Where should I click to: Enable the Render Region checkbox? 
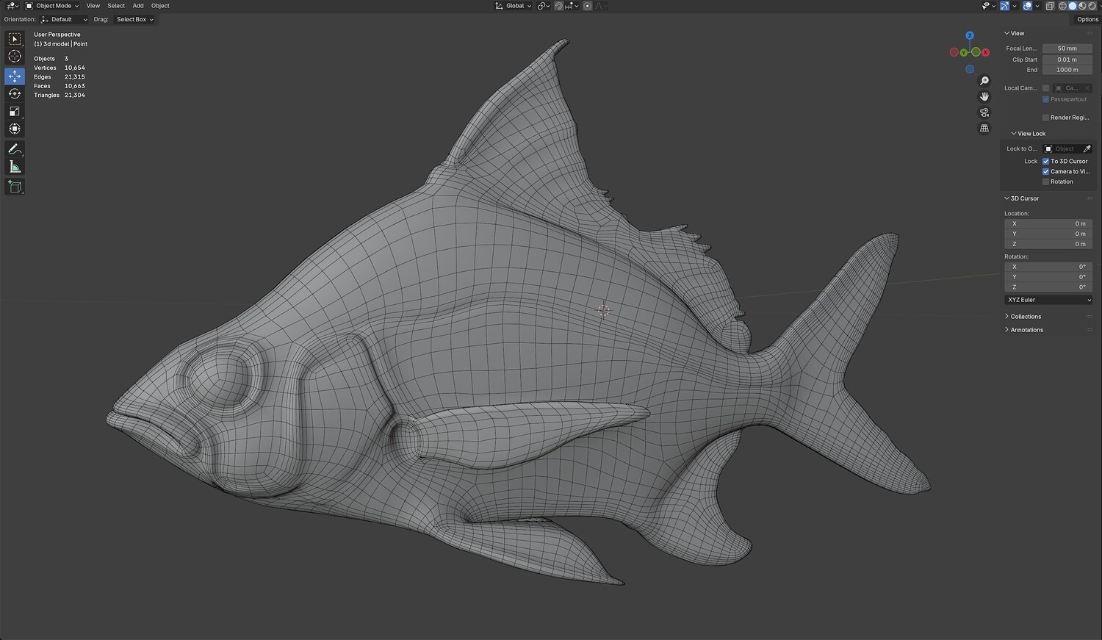[1045, 118]
